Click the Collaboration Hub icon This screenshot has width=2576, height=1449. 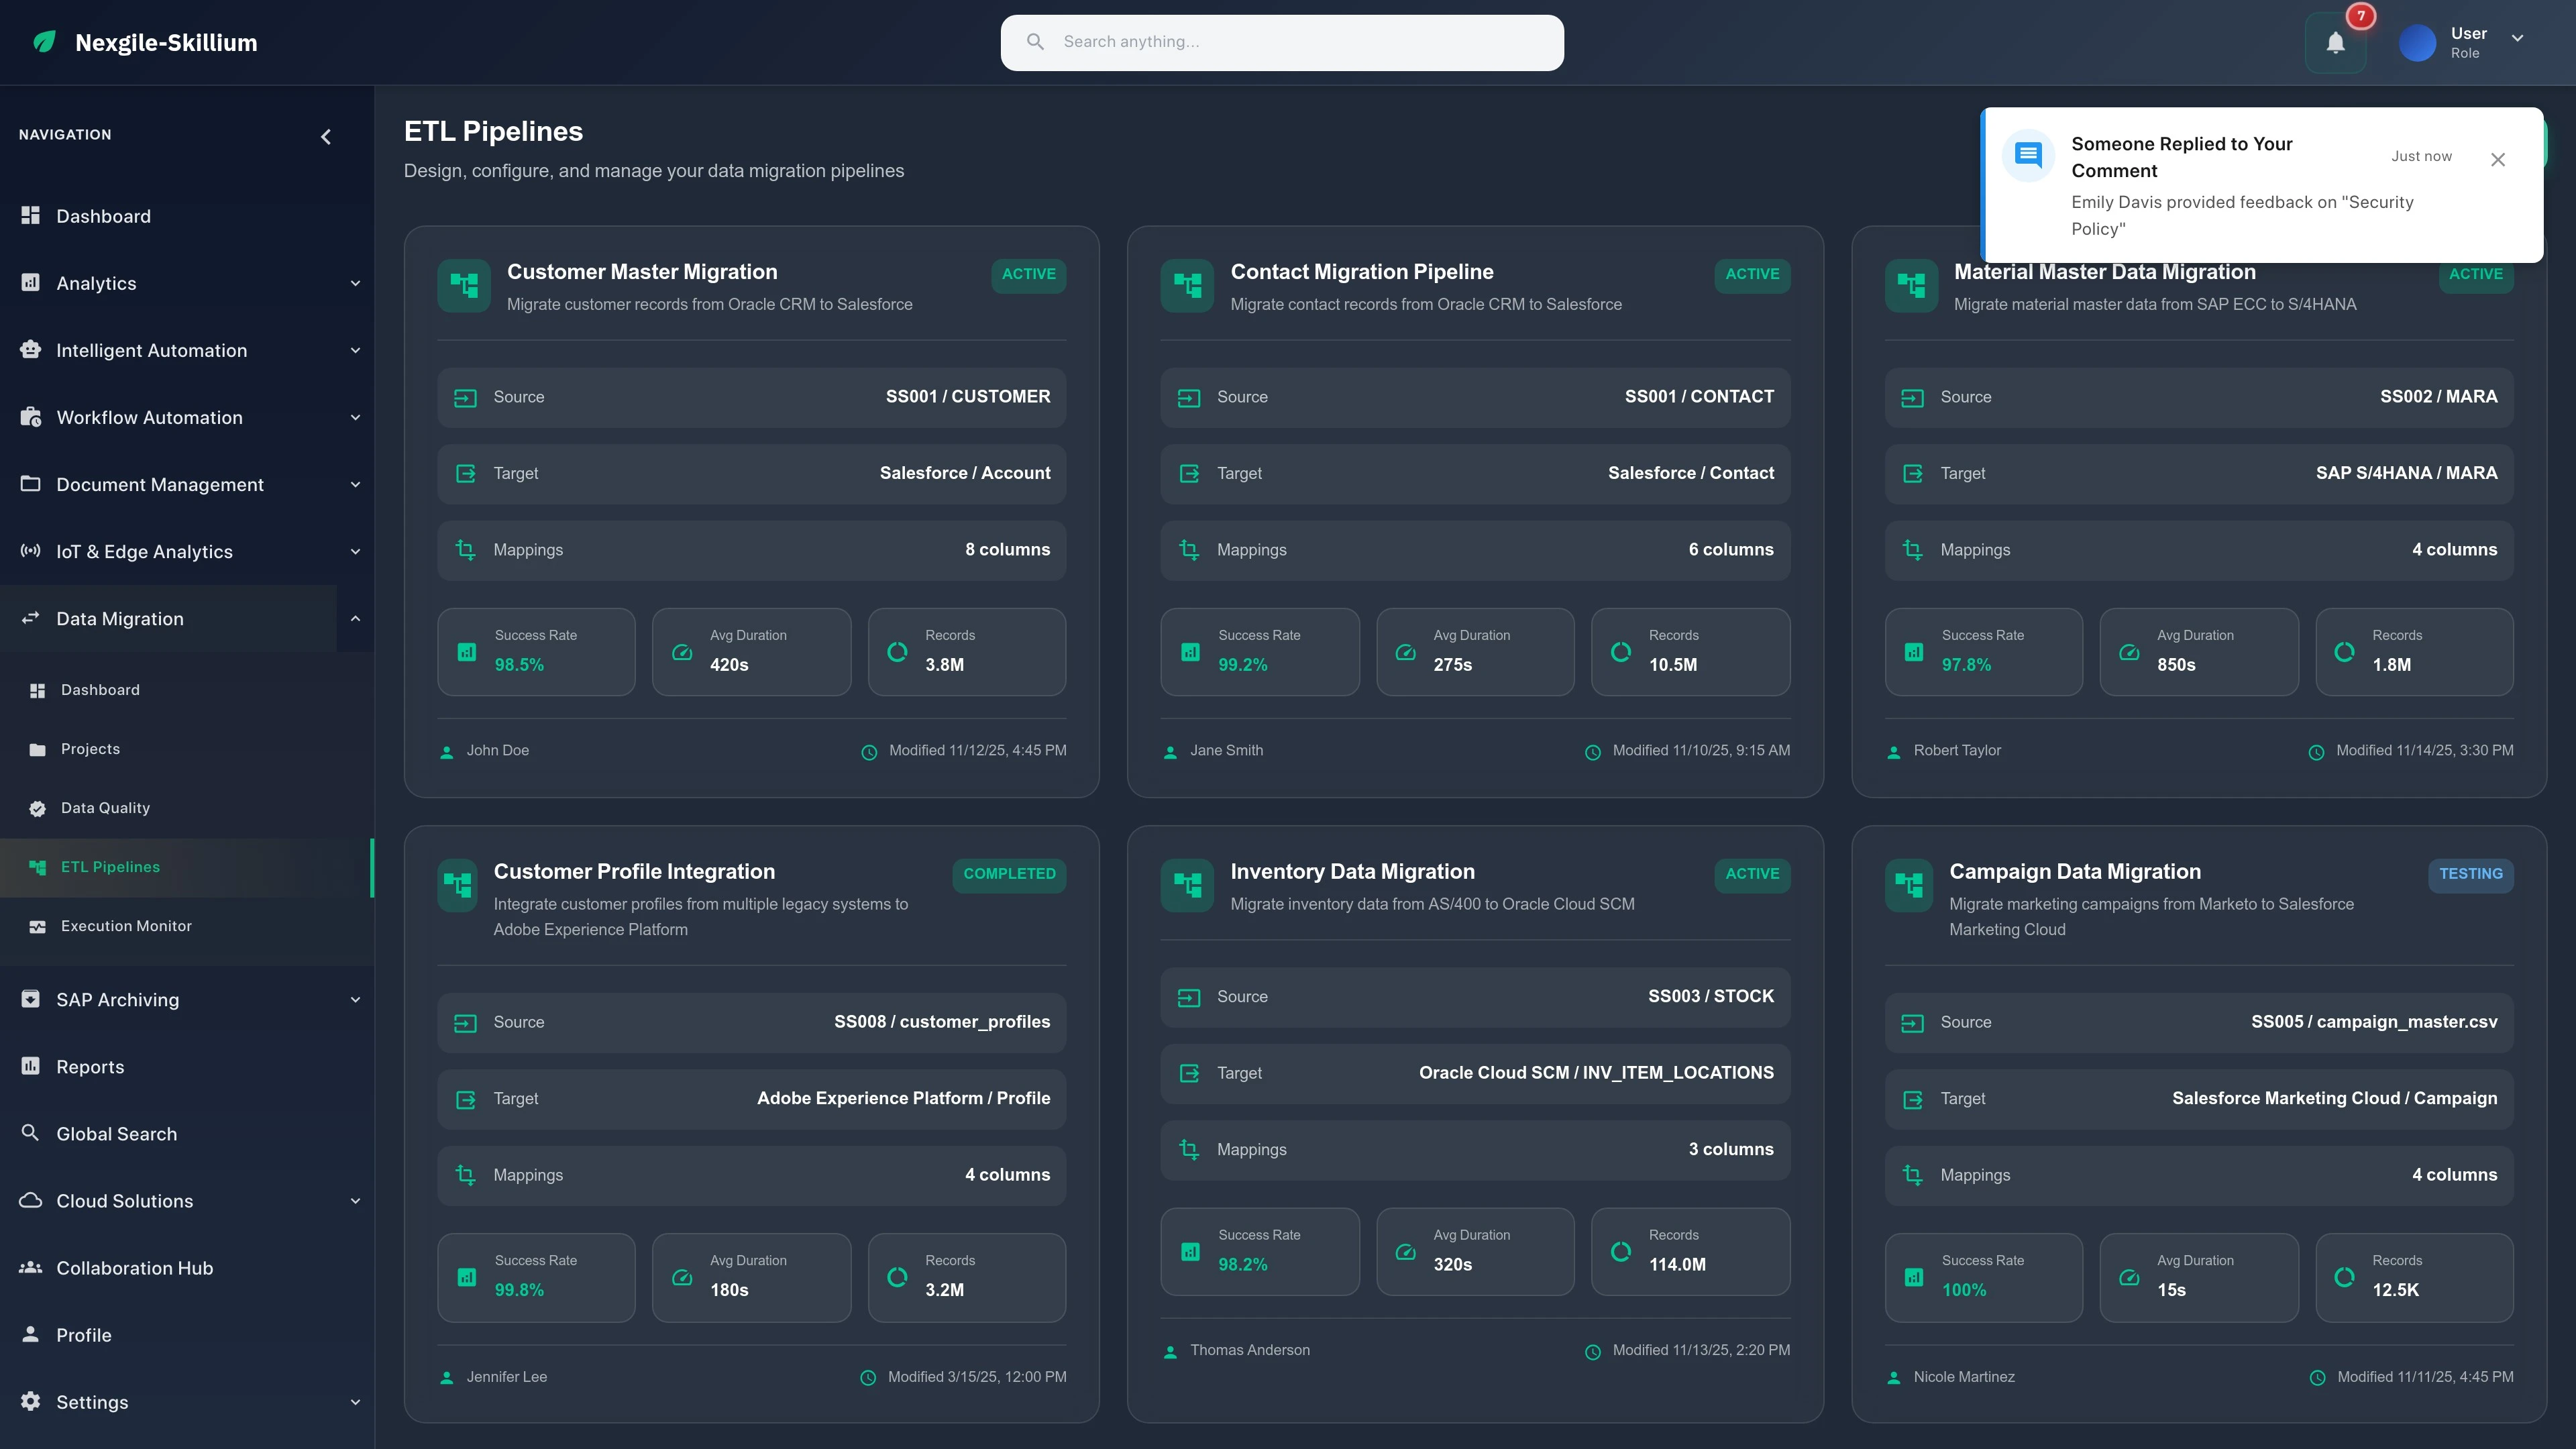coord(29,1267)
